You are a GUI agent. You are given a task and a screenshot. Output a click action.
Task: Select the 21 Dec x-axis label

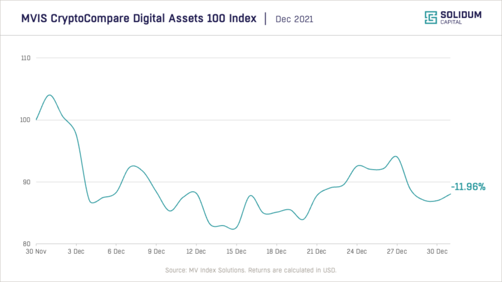pyautogui.click(x=316, y=251)
